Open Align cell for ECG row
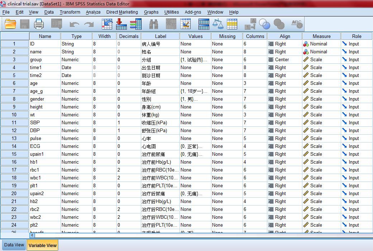Image resolution: width=373 pixels, height=251 pixels. pos(285,146)
